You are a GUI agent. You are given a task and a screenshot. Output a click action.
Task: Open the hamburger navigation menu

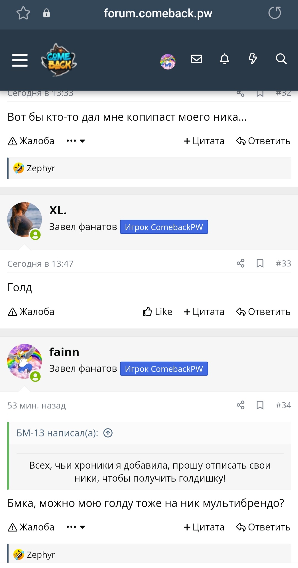pos(20,60)
